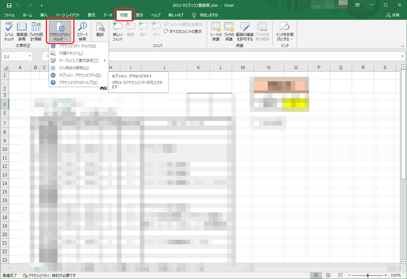
Task: Select Normal view button in status bar
Action: pos(316,275)
